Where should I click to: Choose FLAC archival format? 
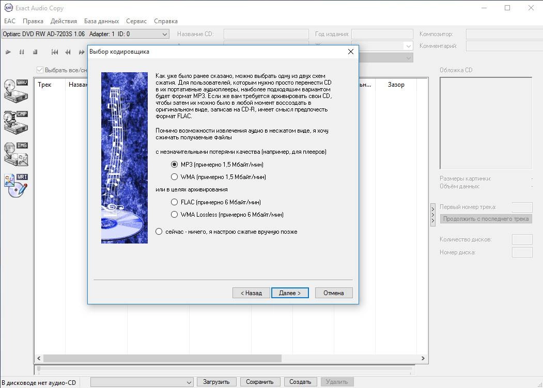point(175,202)
